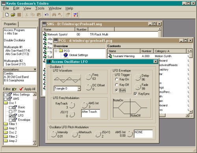The image size is (197, 153).
Task: Adjust the DC Offset knob
Action: 89,87
